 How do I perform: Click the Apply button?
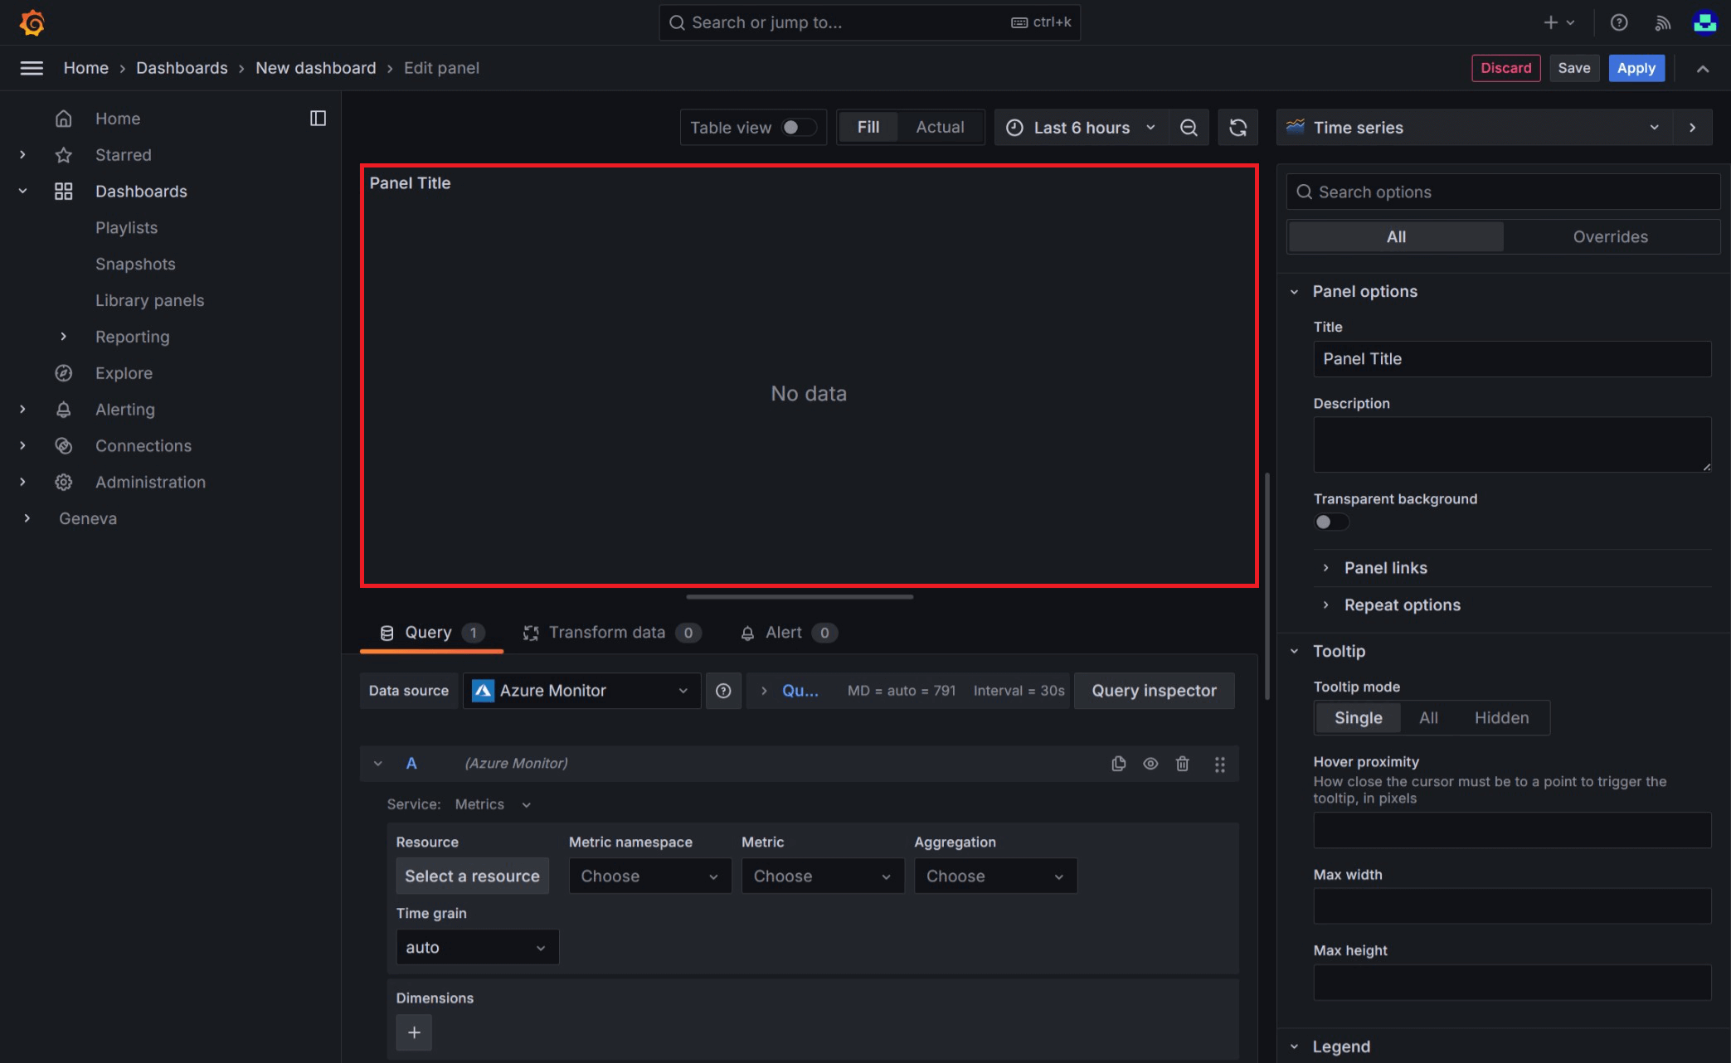tap(1636, 68)
